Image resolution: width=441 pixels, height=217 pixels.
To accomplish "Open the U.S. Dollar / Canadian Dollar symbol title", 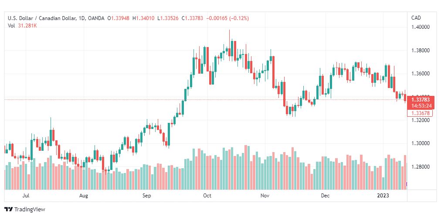I will pyautogui.click(x=42, y=19).
